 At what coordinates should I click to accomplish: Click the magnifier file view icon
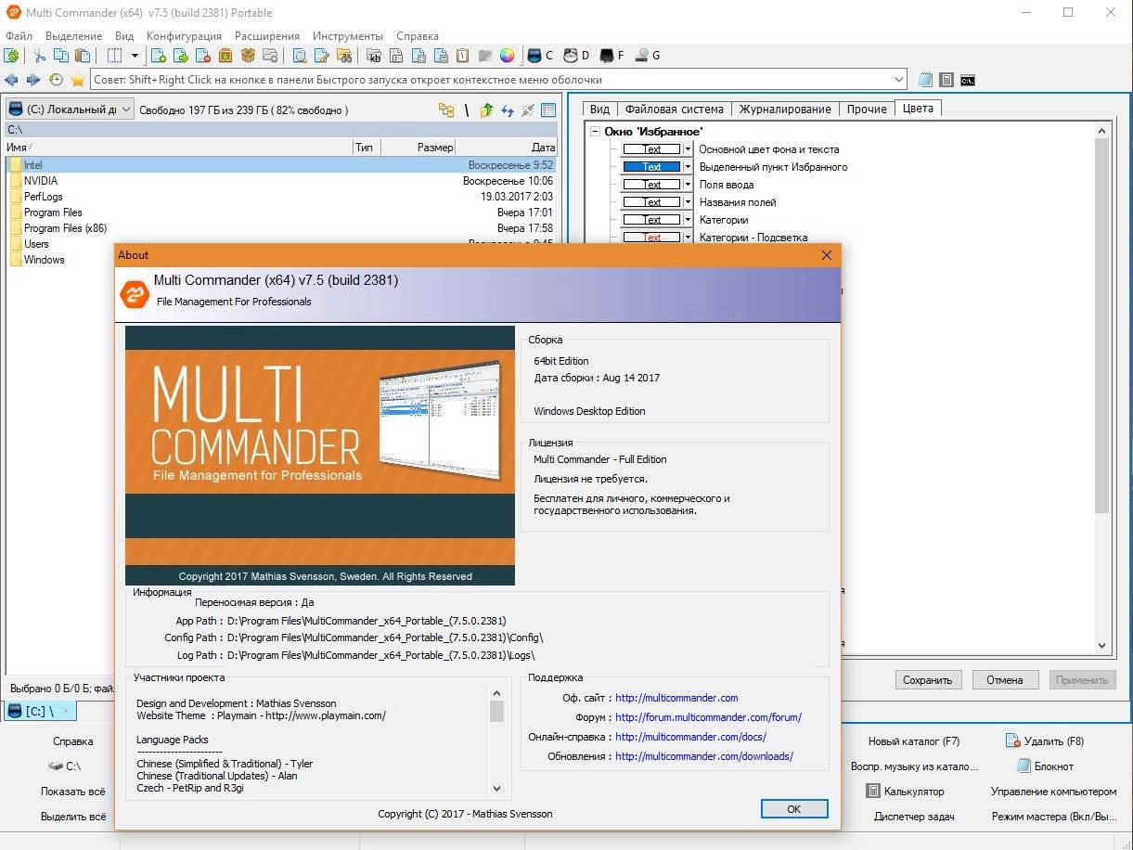(x=300, y=56)
